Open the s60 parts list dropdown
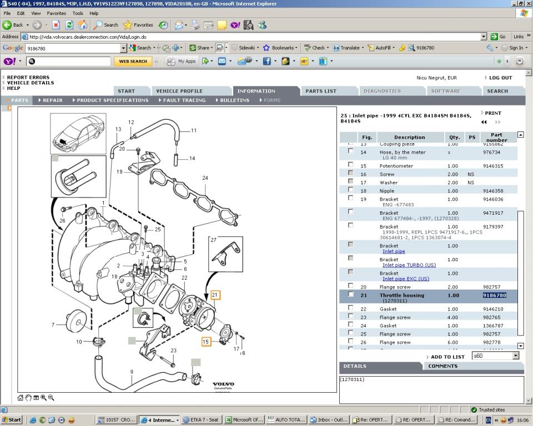This screenshot has height=426, width=533. point(516,356)
